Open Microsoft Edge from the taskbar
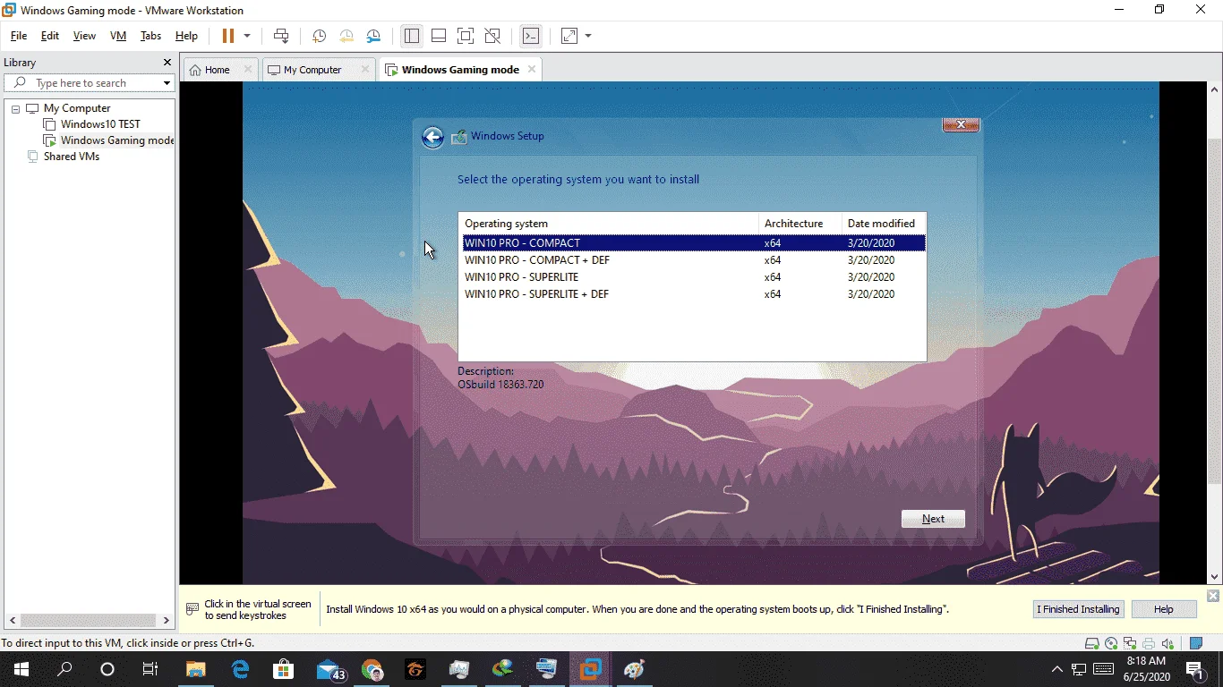The width and height of the screenshot is (1223, 687). point(240,669)
